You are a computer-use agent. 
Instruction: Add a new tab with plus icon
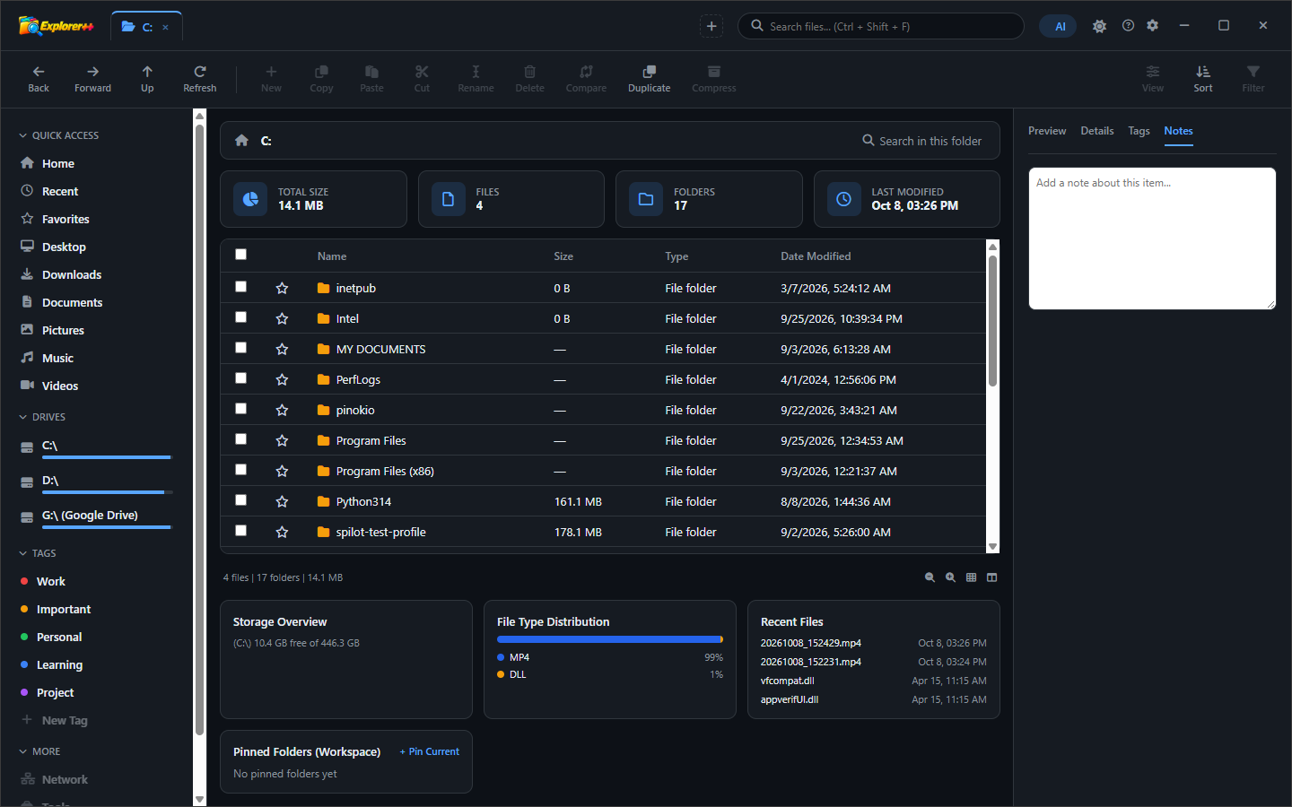point(711,26)
